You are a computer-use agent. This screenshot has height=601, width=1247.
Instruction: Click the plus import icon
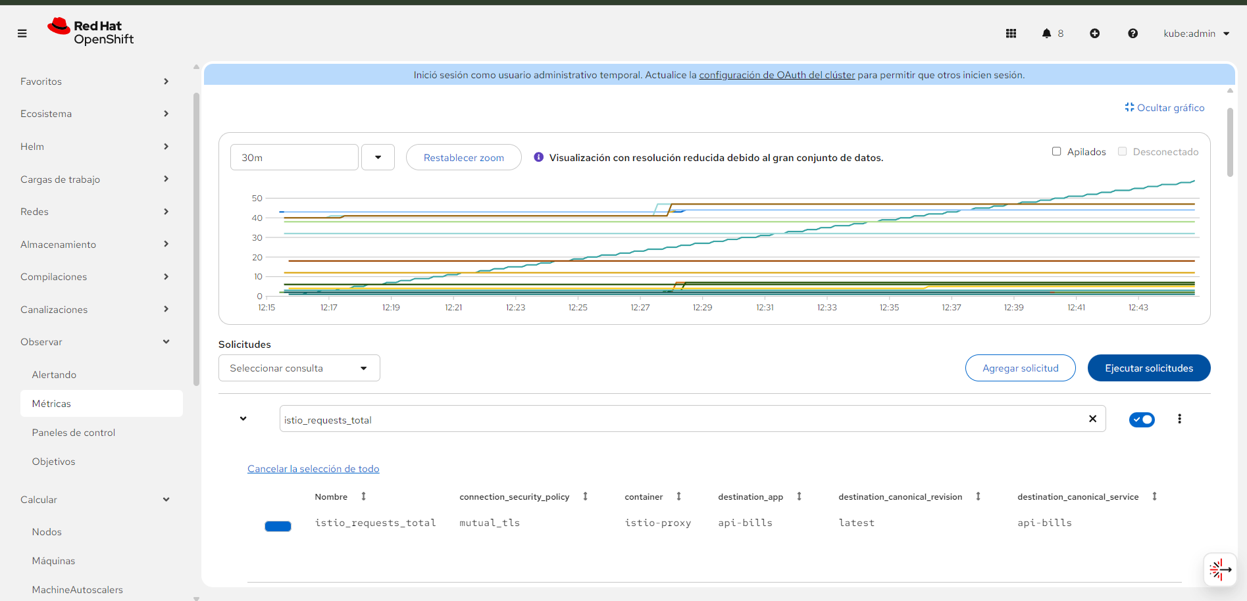[x=1094, y=34]
